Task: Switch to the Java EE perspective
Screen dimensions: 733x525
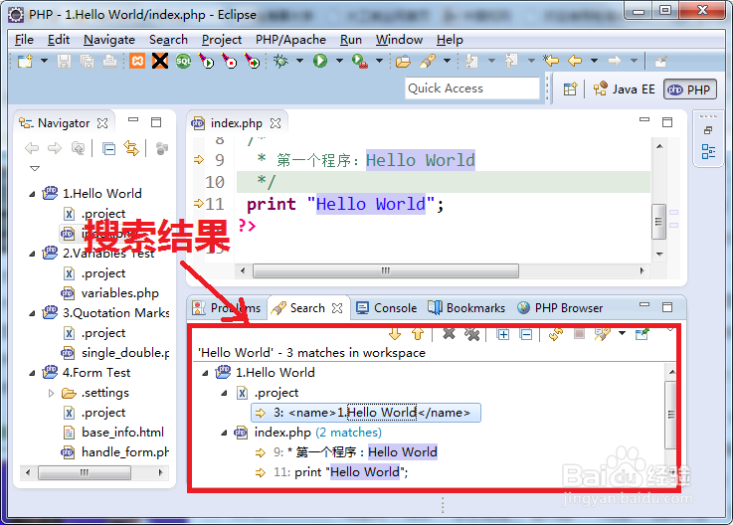Action: click(624, 88)
